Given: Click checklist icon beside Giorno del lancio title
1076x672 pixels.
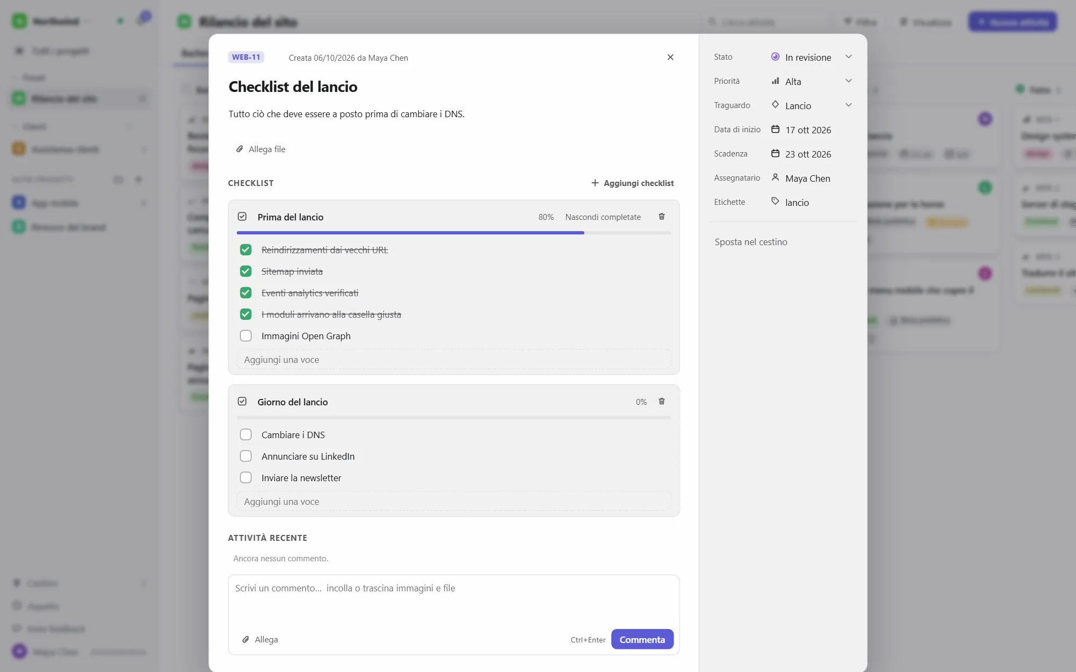Looking at the screenshot, I should point(242,401).
